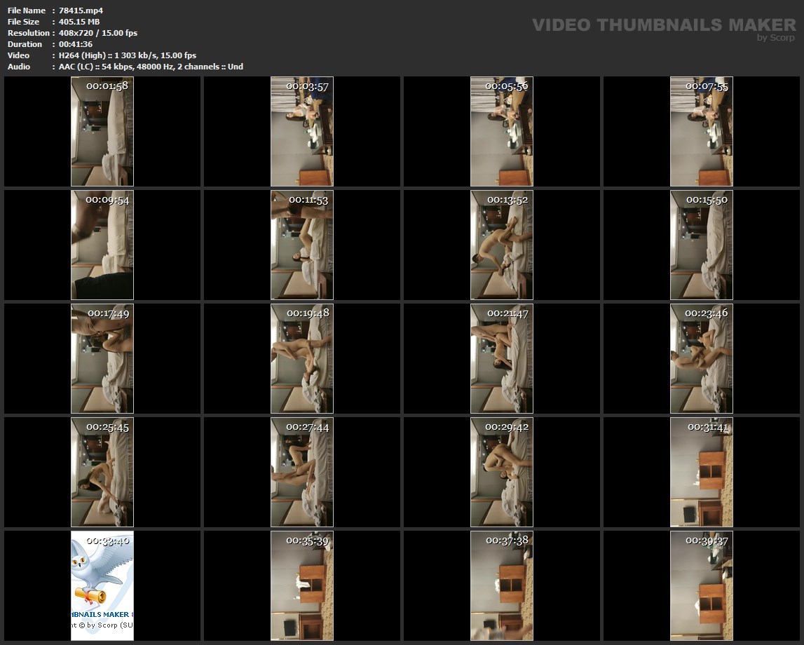This screenshot has height=645, width=804.
Task: Click the file name 78415.mp4
Action: pyautogui.click(x=81, y=11)
